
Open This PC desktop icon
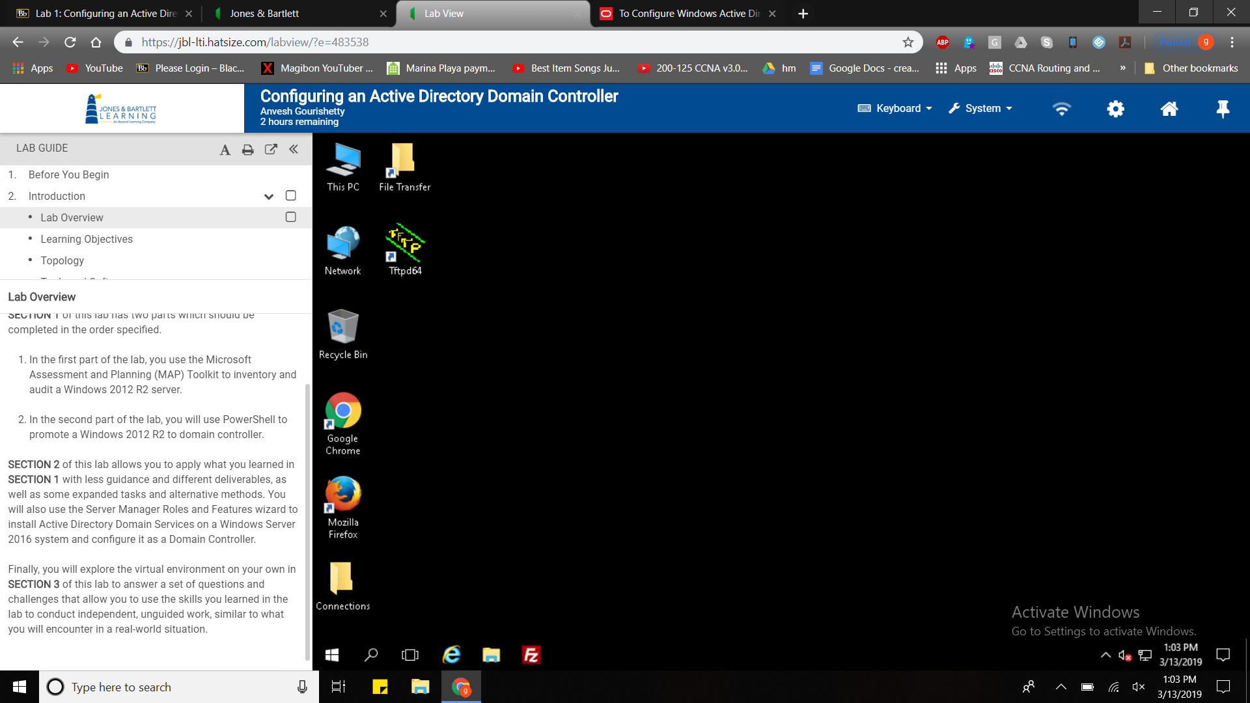pyautogui.click(x=343, y=167)
